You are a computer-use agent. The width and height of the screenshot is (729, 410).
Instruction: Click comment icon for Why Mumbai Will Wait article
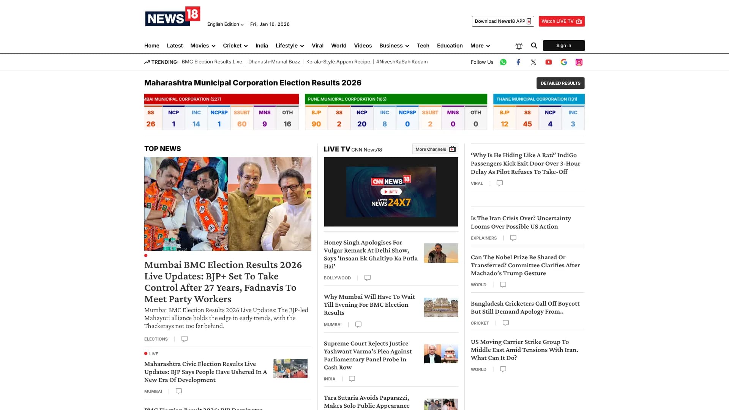point(358,325)
